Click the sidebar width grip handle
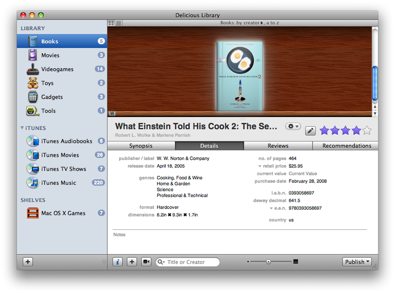This screenshot has width=395, height=293. pos(104,262)
